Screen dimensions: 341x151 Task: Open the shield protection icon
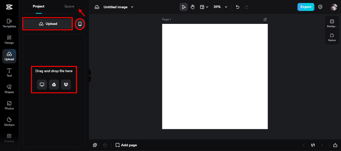click(x=320, y=7)
